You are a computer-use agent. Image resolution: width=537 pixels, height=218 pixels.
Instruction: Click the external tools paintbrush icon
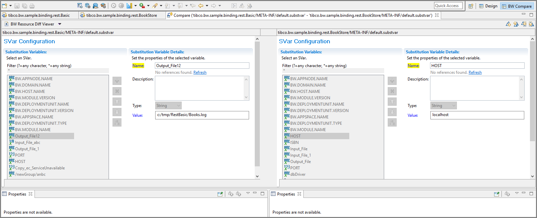[155, 6]
